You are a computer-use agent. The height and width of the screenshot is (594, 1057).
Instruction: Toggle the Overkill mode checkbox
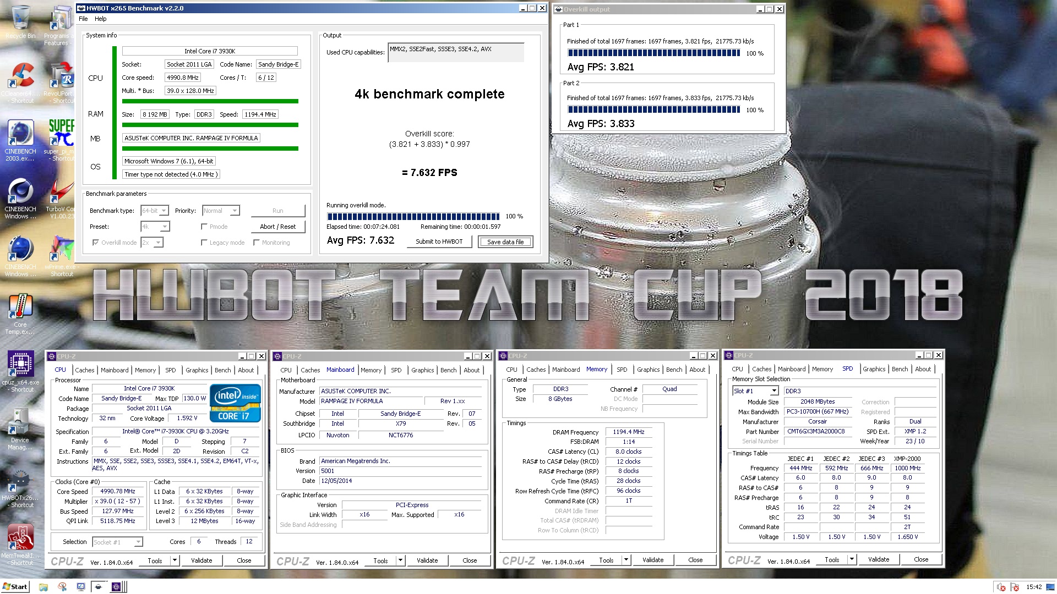[96, 243]
